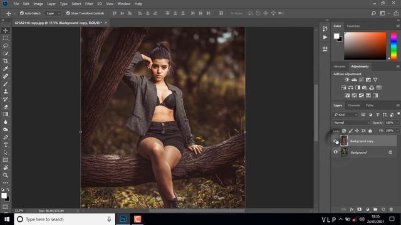
Task: Add a Levels adjustment
Action: (x=354, y=80)
